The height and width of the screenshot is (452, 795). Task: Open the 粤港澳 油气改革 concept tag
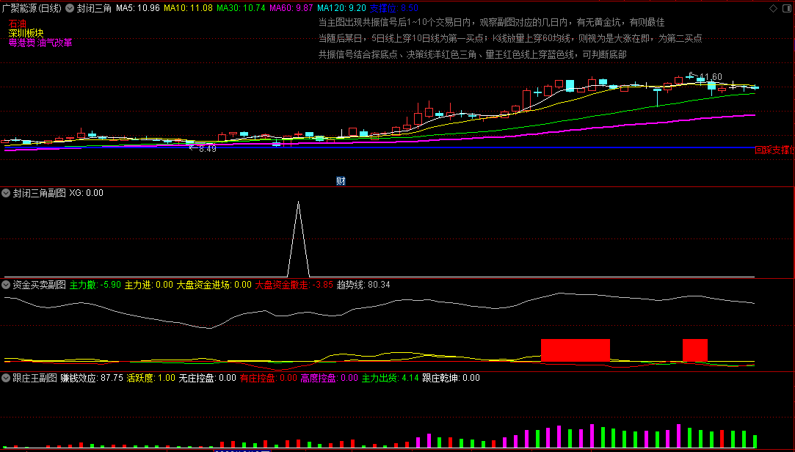pos(40,43)
